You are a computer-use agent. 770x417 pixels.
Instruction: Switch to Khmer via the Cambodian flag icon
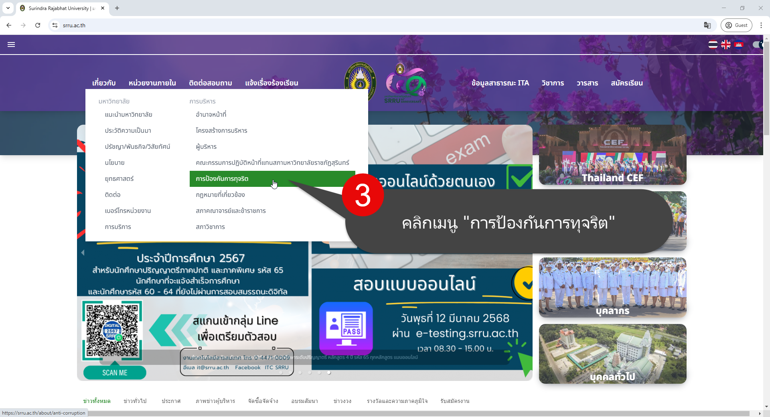click(740, 45)
